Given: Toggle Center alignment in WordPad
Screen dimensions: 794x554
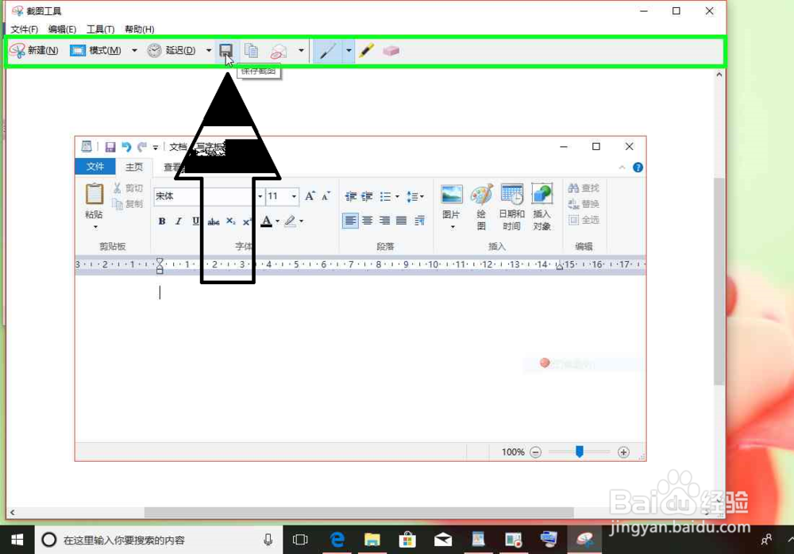Looking at the screenshot, I should (367, 221).
